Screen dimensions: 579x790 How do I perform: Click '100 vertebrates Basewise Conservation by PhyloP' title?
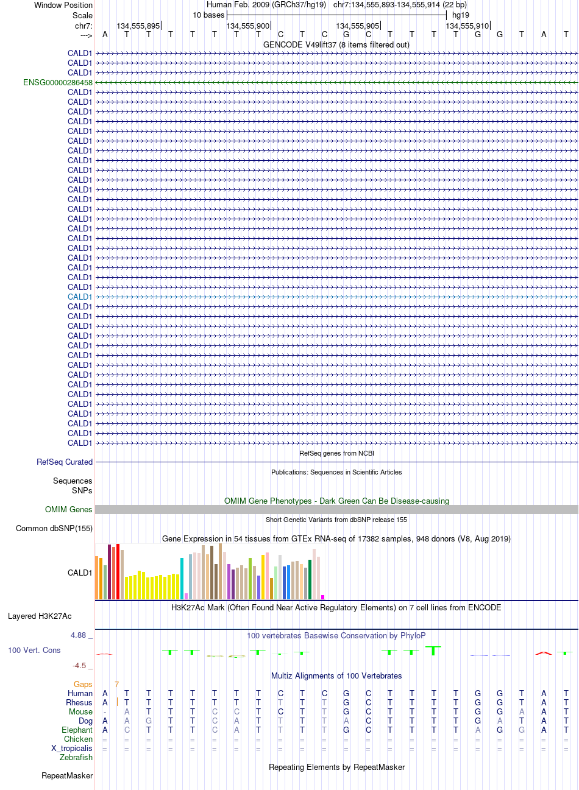tap(336, 635)
